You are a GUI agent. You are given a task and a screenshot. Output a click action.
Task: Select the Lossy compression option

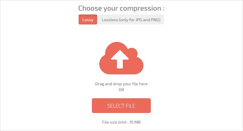[x=88, y=20]
